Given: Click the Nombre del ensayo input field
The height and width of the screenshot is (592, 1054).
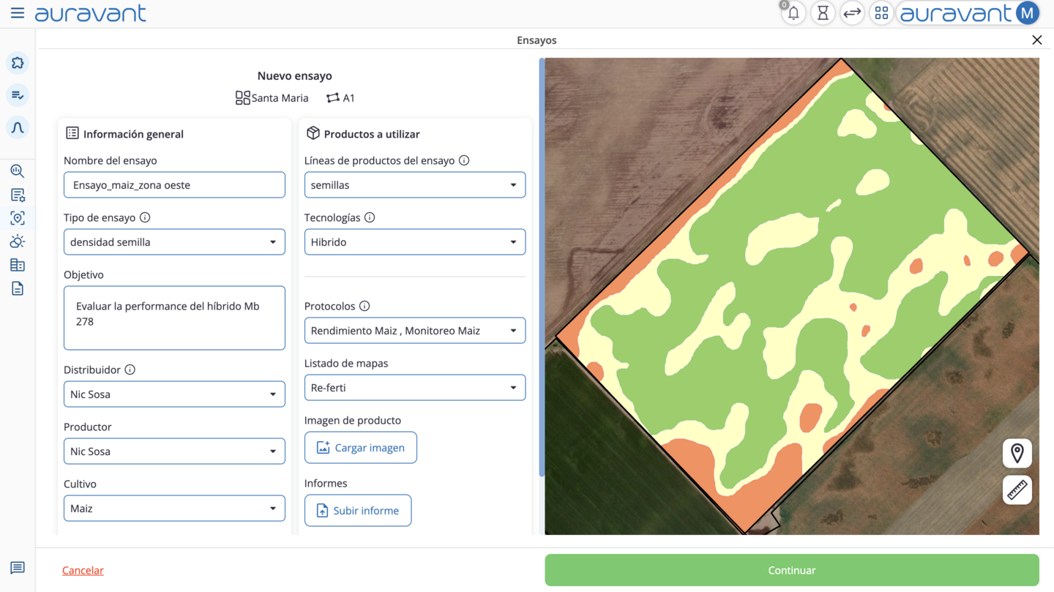Looking at the screenshot, I should click(x=174, y=185).
